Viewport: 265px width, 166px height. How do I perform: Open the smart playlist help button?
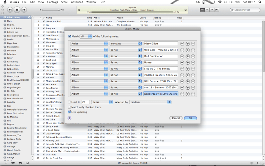70,118
